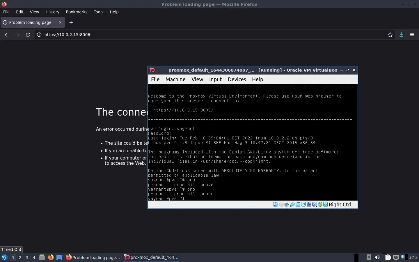Click the show desktop icon in taskbar
This screenshot has width=419, height=262.
tap(59, 257)
